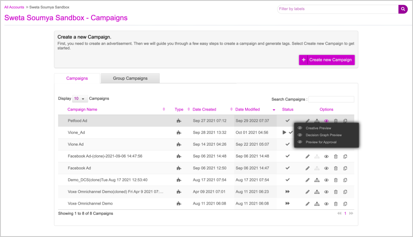Click Vione Ad campaign name
Screen dimensions: 413x237
tap(76, 144)
